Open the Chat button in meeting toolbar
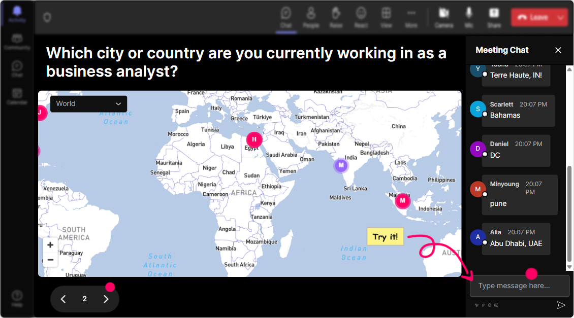574x318 pixels. pos(286,18)
